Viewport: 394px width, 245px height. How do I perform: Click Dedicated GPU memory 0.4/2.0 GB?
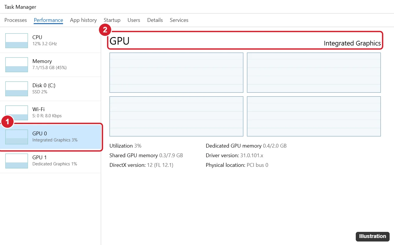tap(246, 146)
